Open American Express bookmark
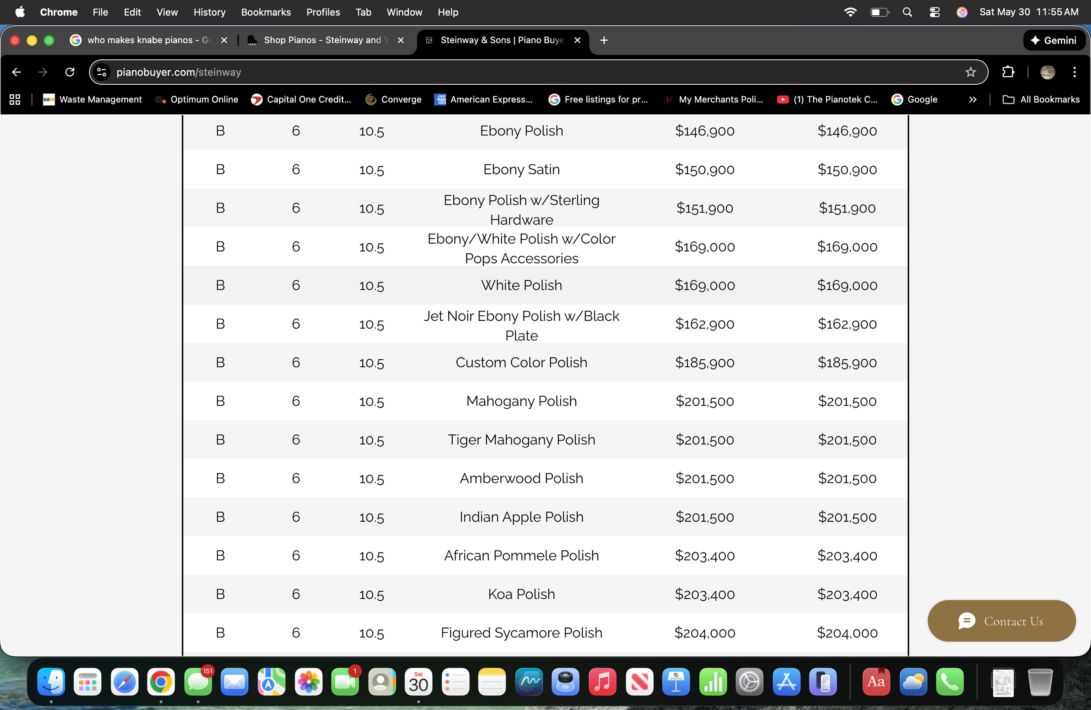 [484, 100]
